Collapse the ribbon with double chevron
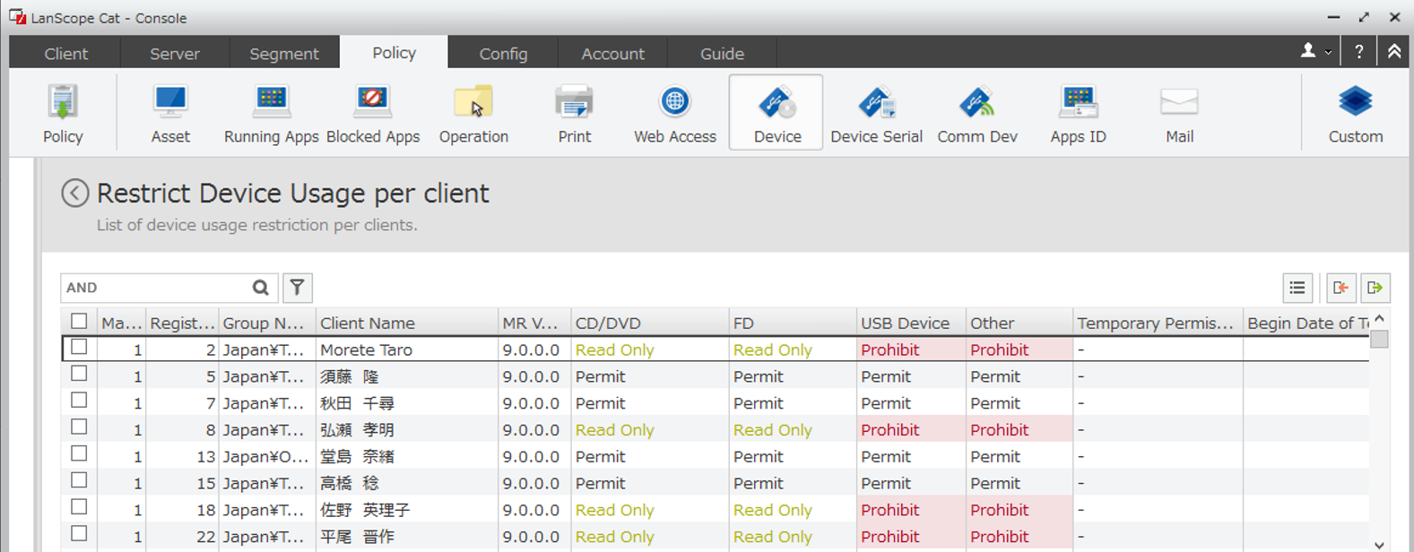Screen dimensions: 1414x552 1394,52
